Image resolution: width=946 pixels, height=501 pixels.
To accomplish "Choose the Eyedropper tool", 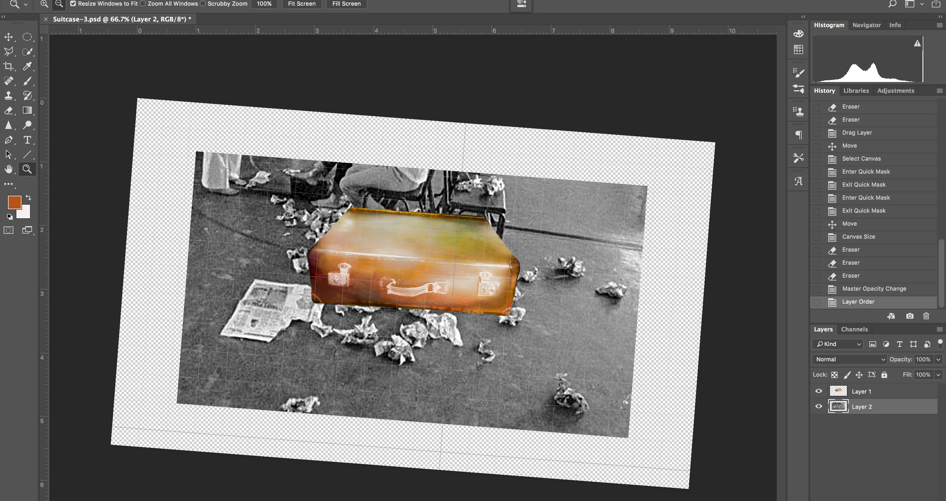I will pyautogui.click(x=27, y=66).
